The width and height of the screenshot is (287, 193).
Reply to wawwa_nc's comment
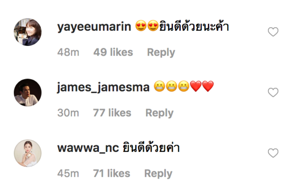pyautogui.click(x=158, y=174)
